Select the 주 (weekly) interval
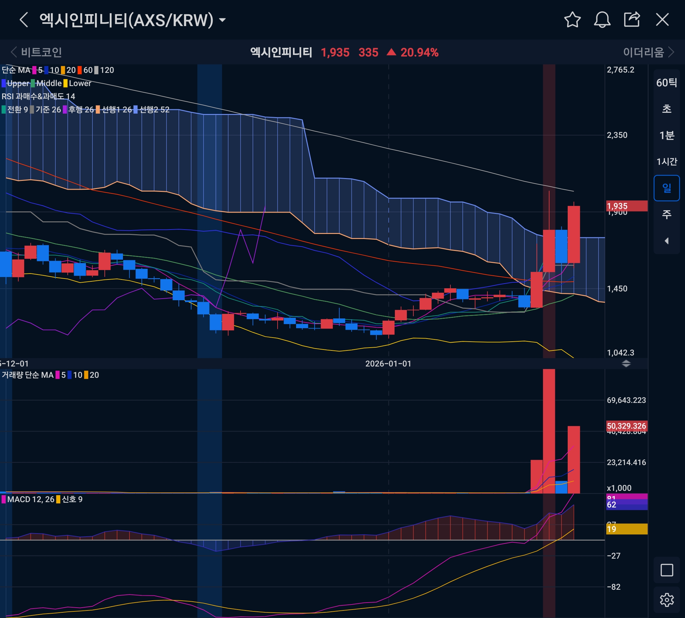Screen dimensions: 685x618 tap(667, 214)
